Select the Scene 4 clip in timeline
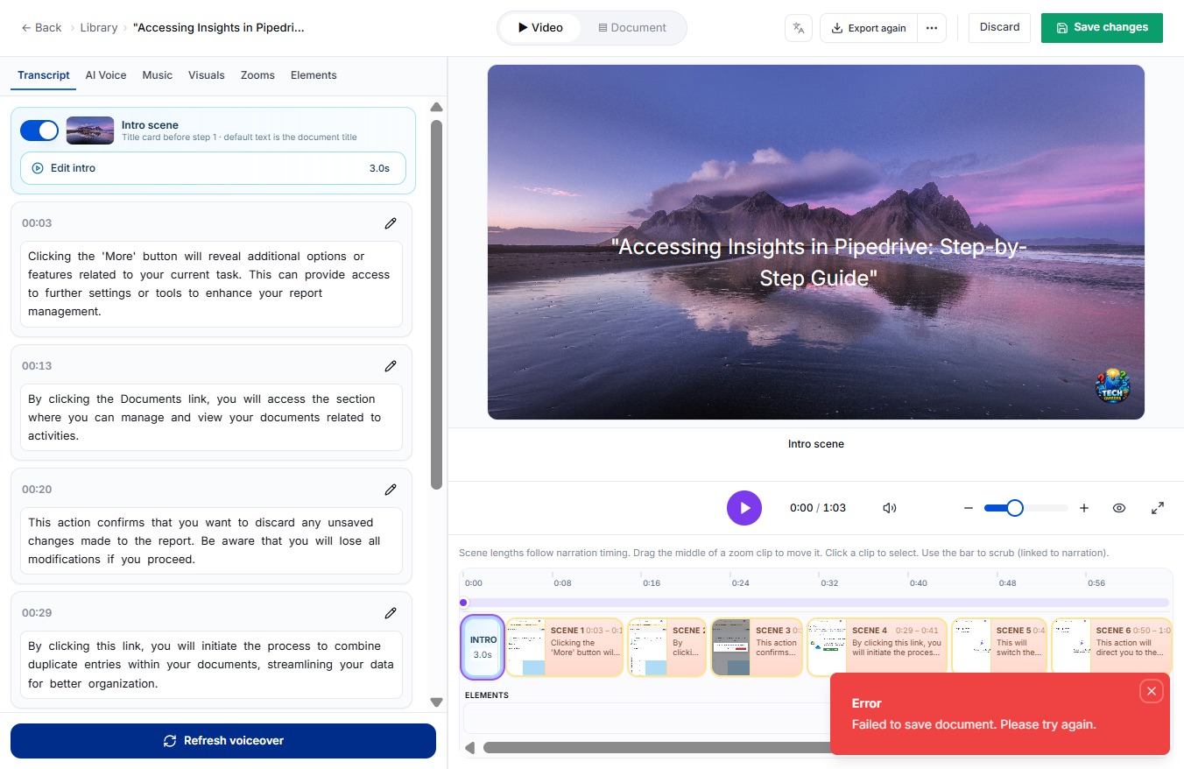The image size is (1184, 769). (877, 647)
